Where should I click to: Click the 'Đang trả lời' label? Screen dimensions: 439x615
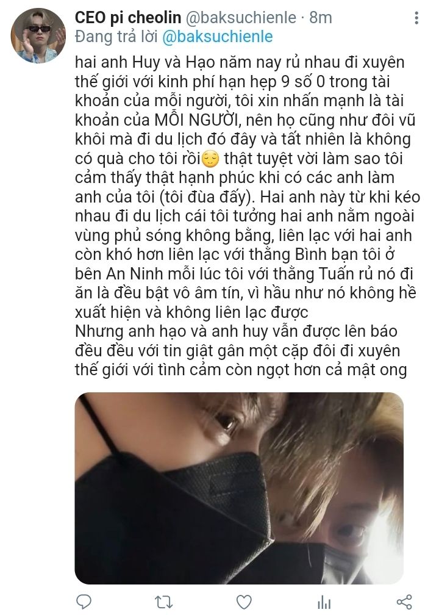[116, 37]
